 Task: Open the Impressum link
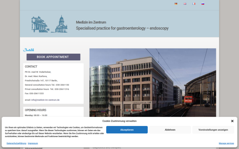(x=33, y=143)
